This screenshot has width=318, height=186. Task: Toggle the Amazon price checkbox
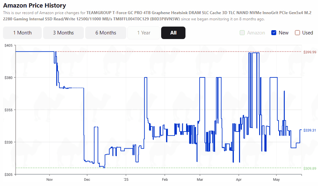click(242, 33)
